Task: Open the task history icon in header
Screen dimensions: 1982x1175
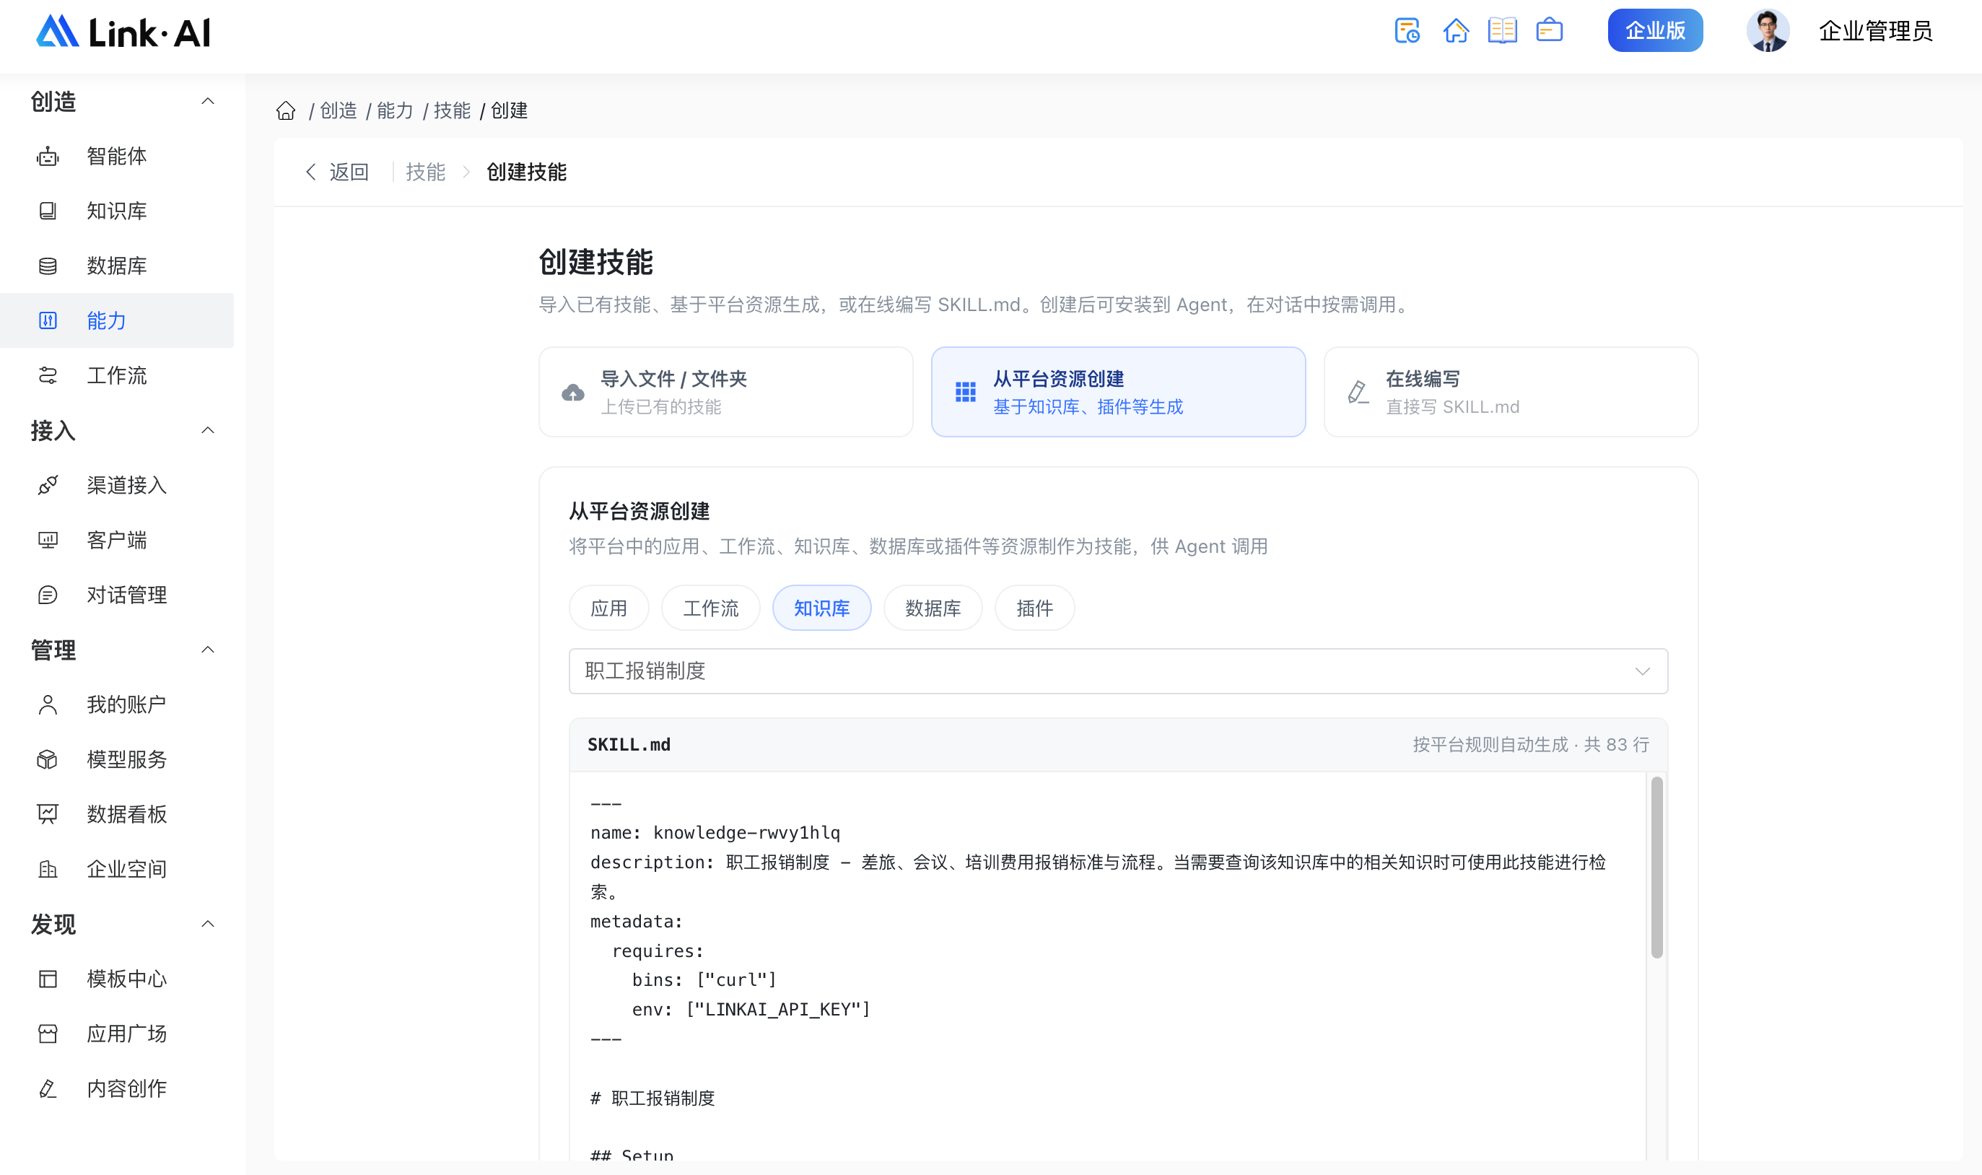Action: pyautogui.click(x=1407, y=31)
